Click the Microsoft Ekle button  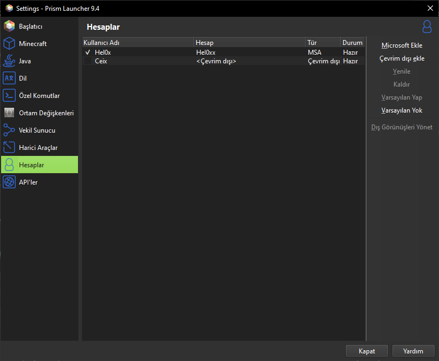click(402, 45)
